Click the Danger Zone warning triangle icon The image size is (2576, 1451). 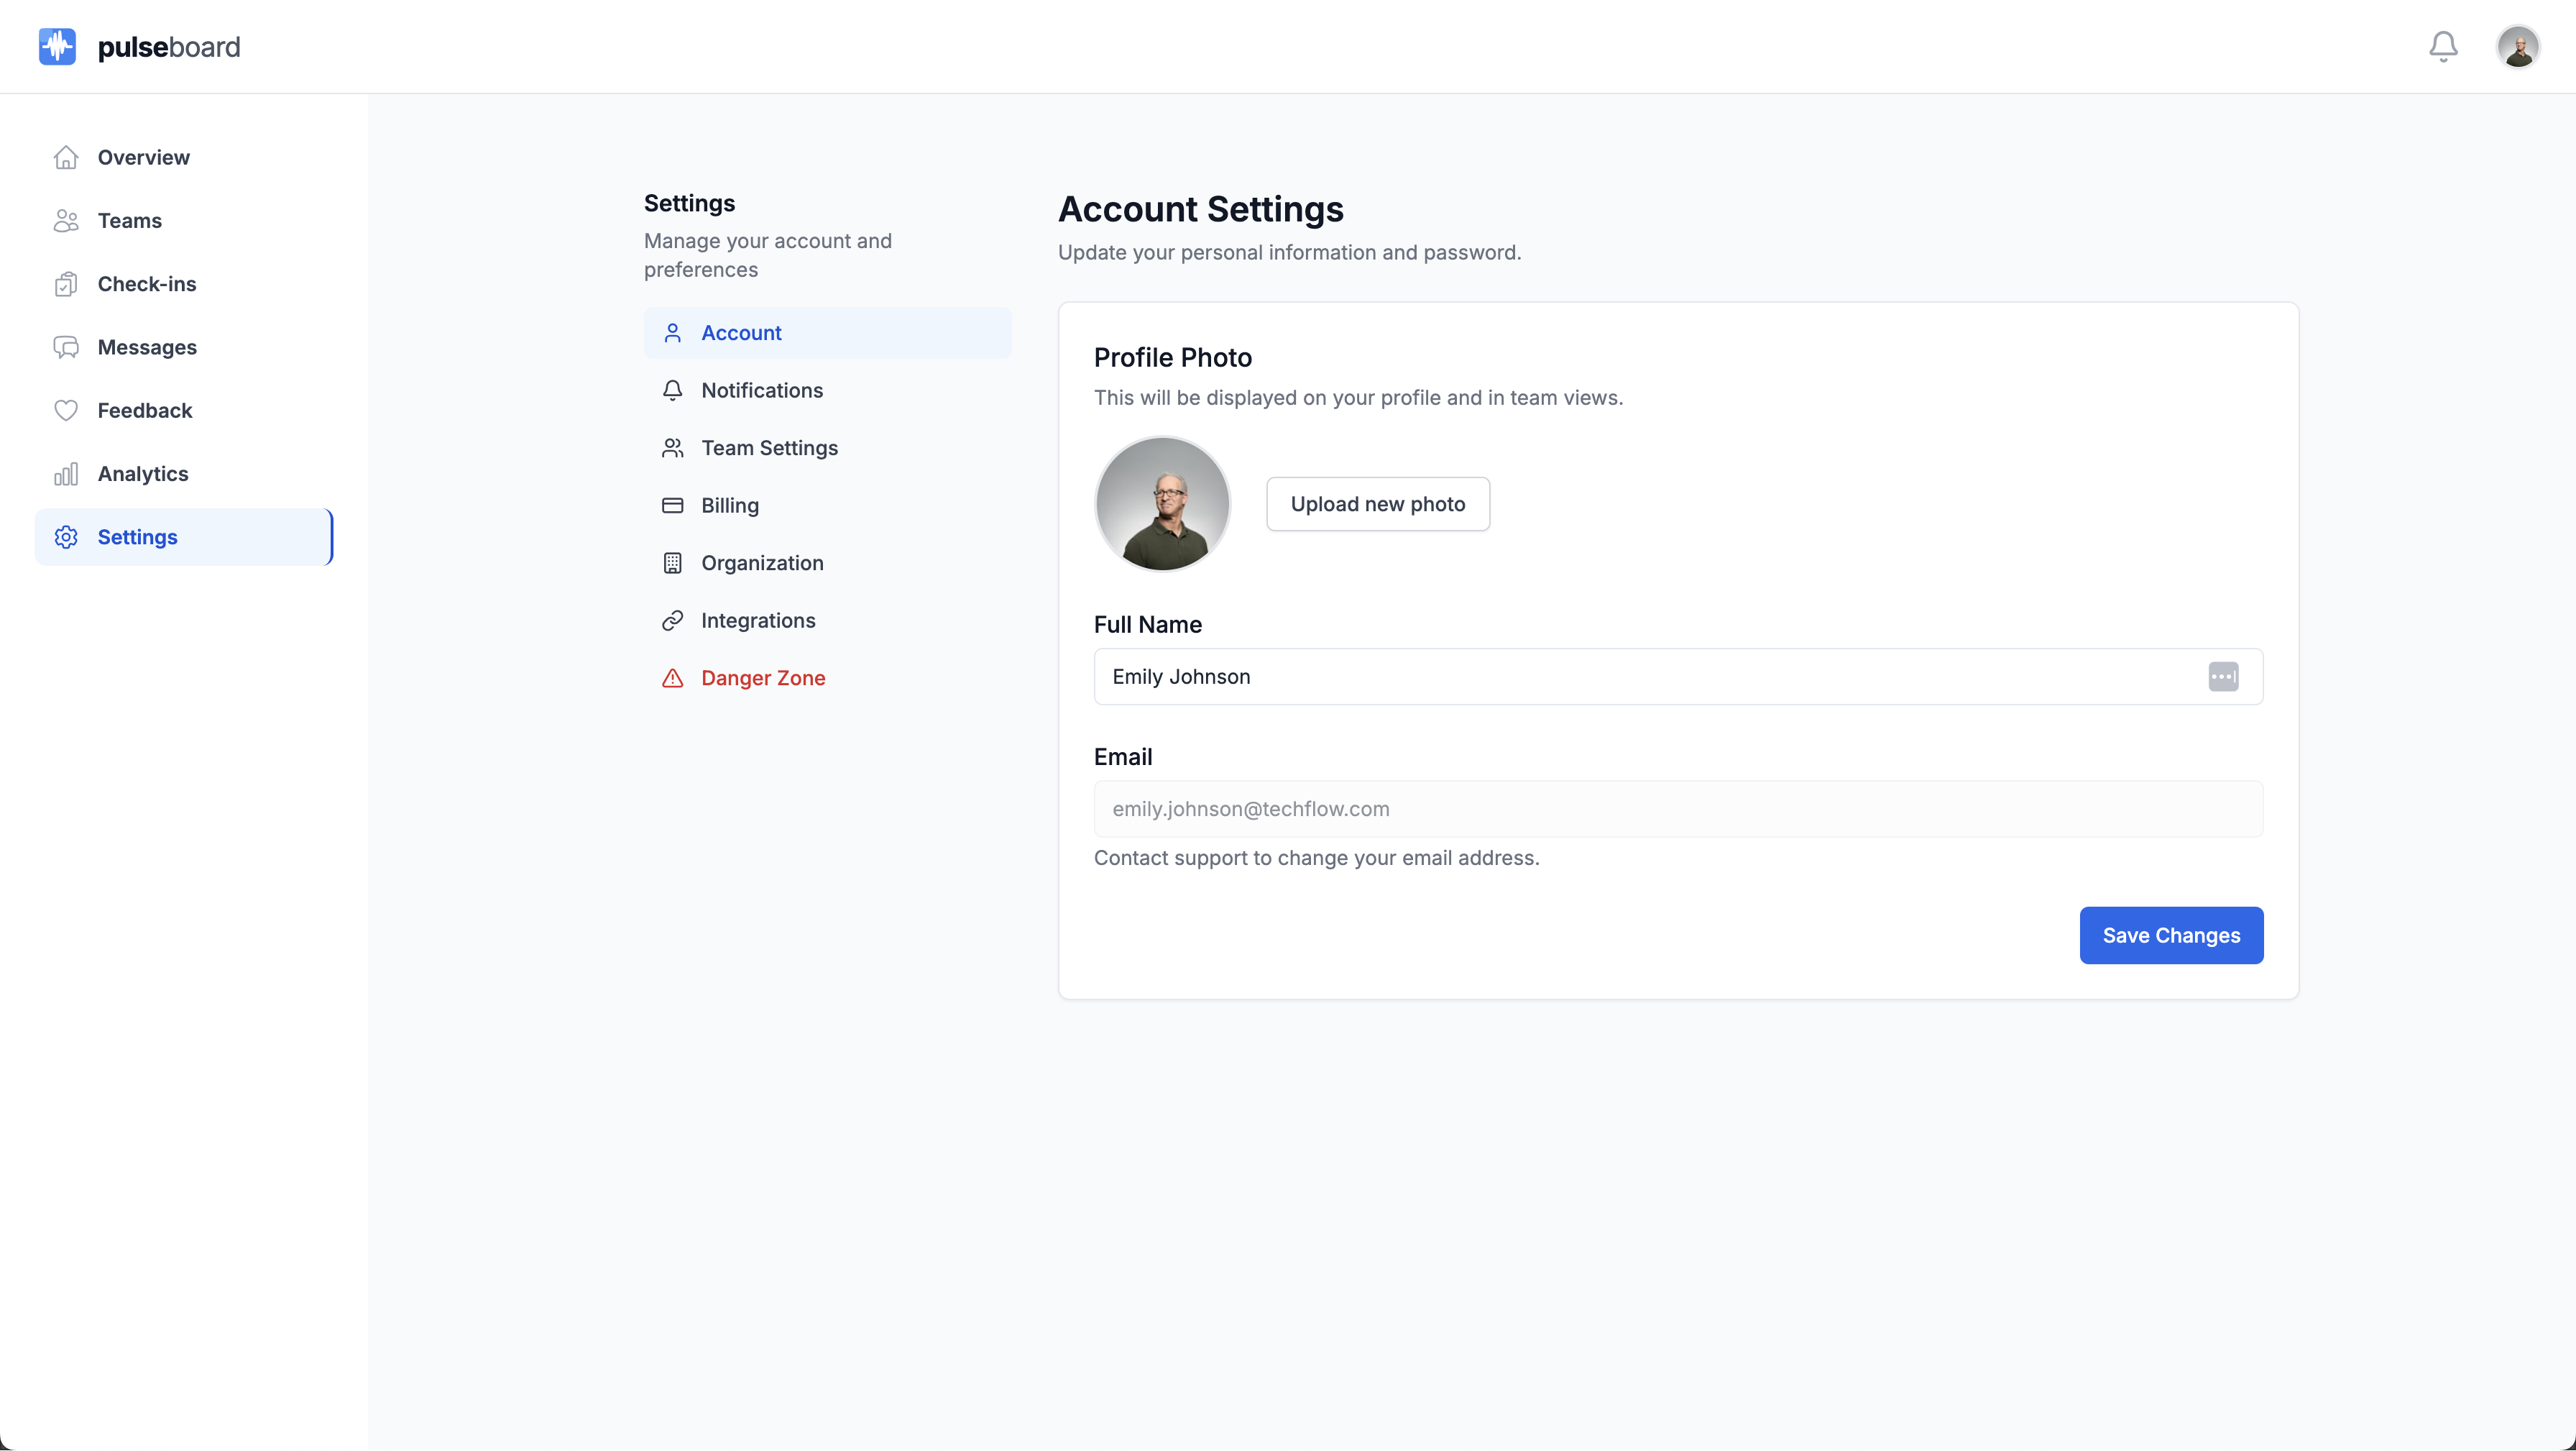click(x=672, y=679)
